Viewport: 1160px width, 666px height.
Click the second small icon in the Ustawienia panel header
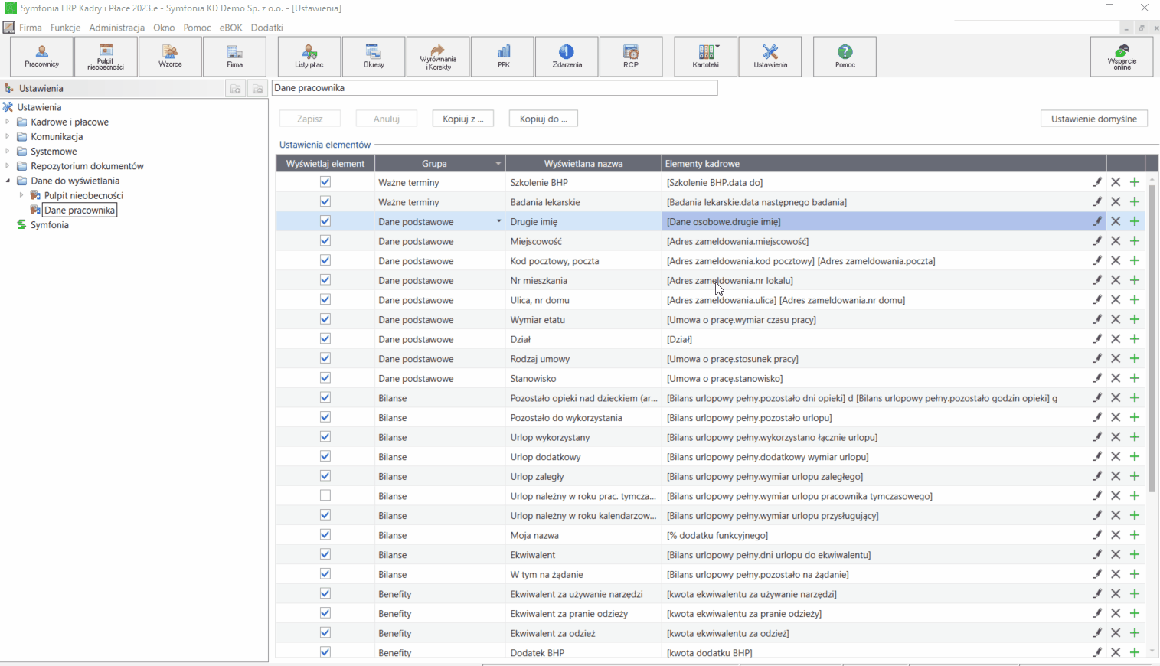pyautogui.click(x=257, y=89)
